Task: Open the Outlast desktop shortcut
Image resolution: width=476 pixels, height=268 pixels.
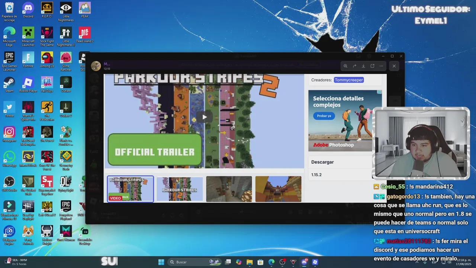Action: (x=66, y=85)
